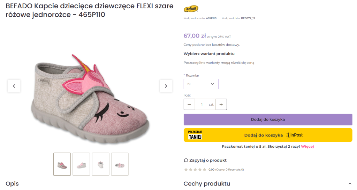The width and height of the screenshot is (357, 190).
Task: Click the first rating star
Action: tap(186, 170)
